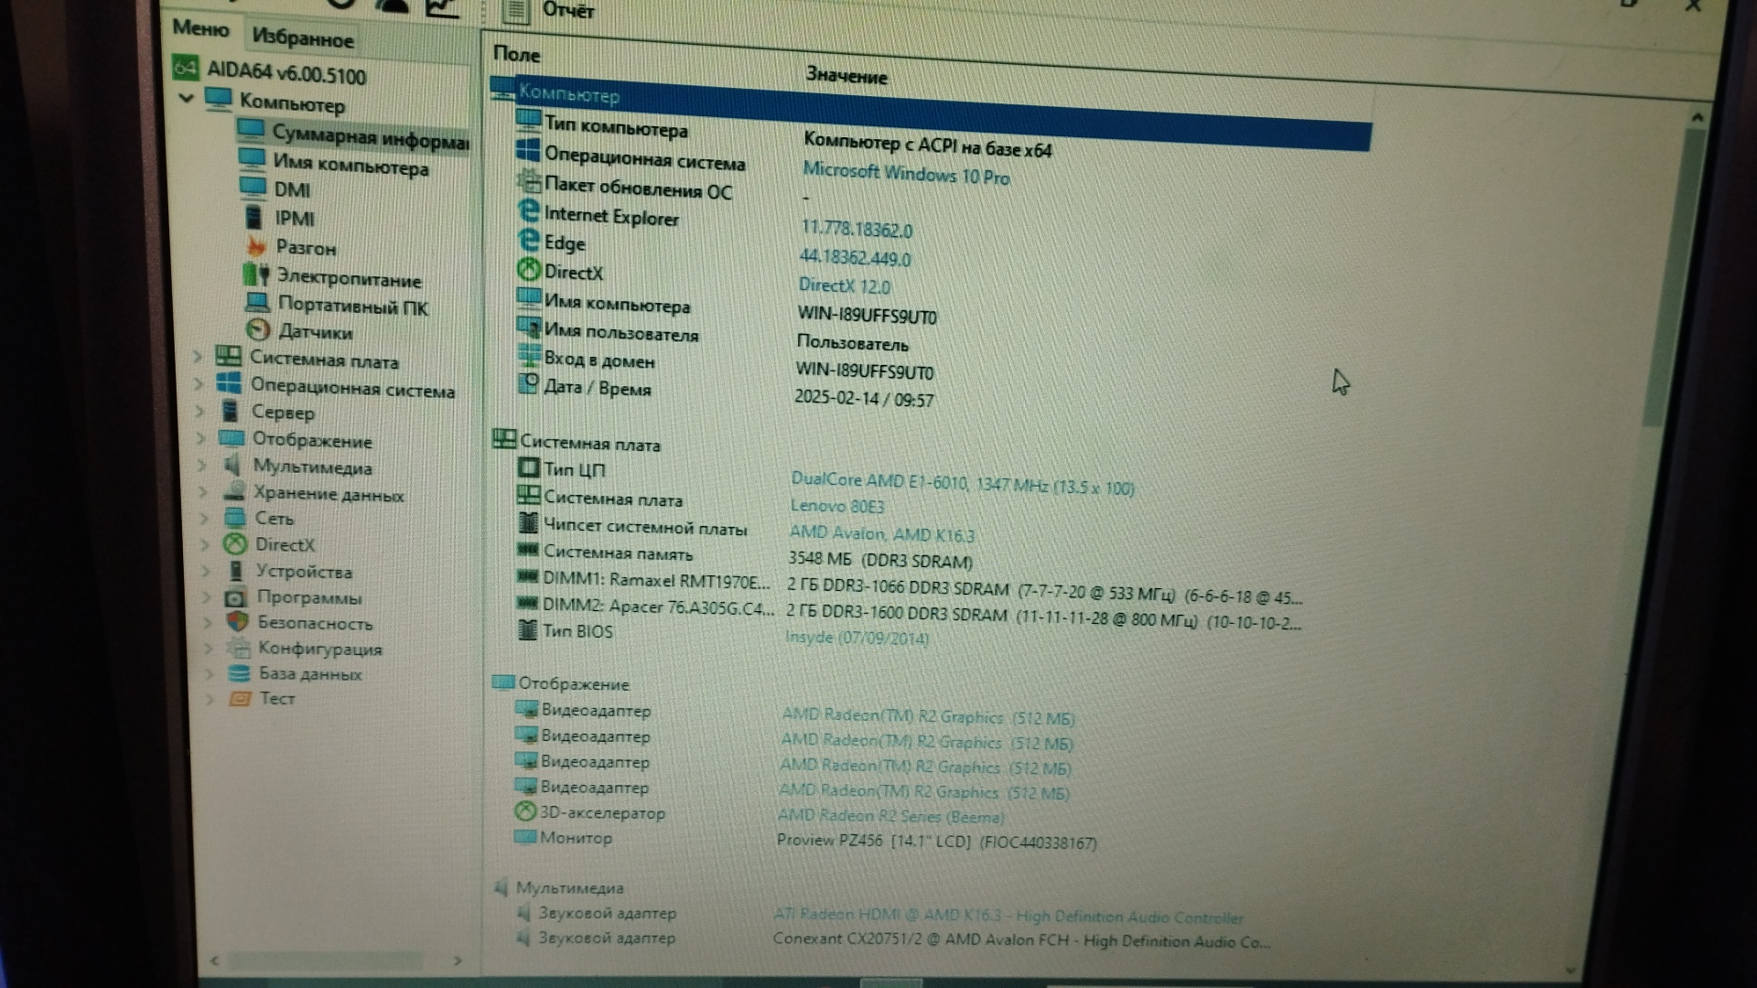Switch to the Избранное tab
Screen dimensions: 1757x988
coord(302,38)
